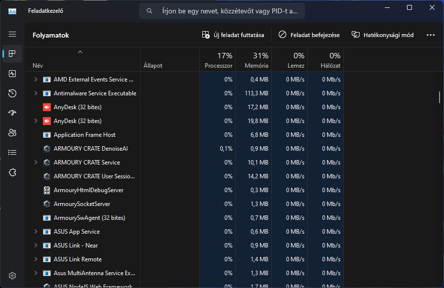Click the ASUS App Service icon

pyautogui.click(x=47, y=232)
